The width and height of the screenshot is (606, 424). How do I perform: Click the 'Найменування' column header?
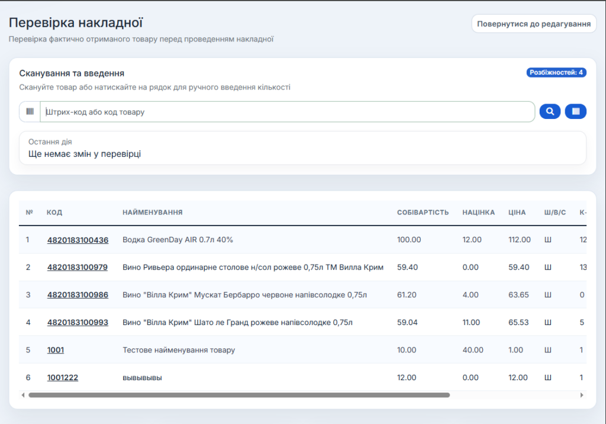(x=152, y=213)
